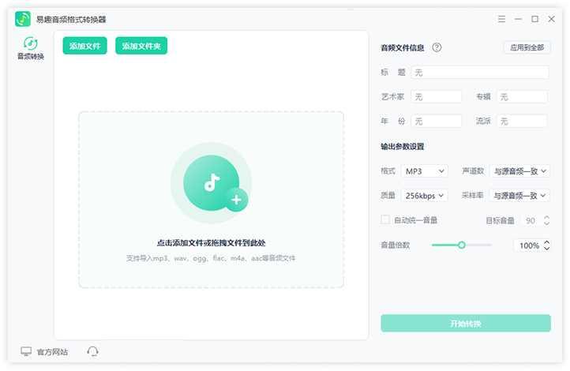Open the 声道数 dropdown

(519, 171)
